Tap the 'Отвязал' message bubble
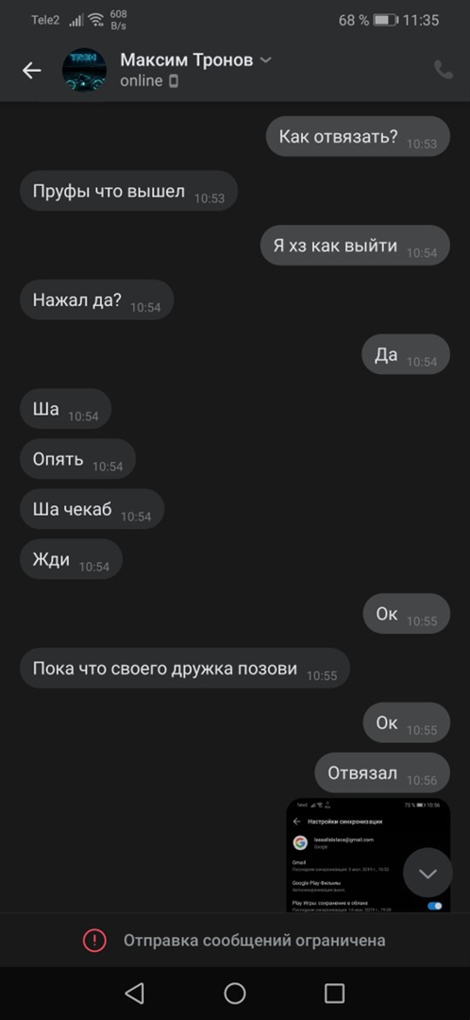 pos(382,773)
